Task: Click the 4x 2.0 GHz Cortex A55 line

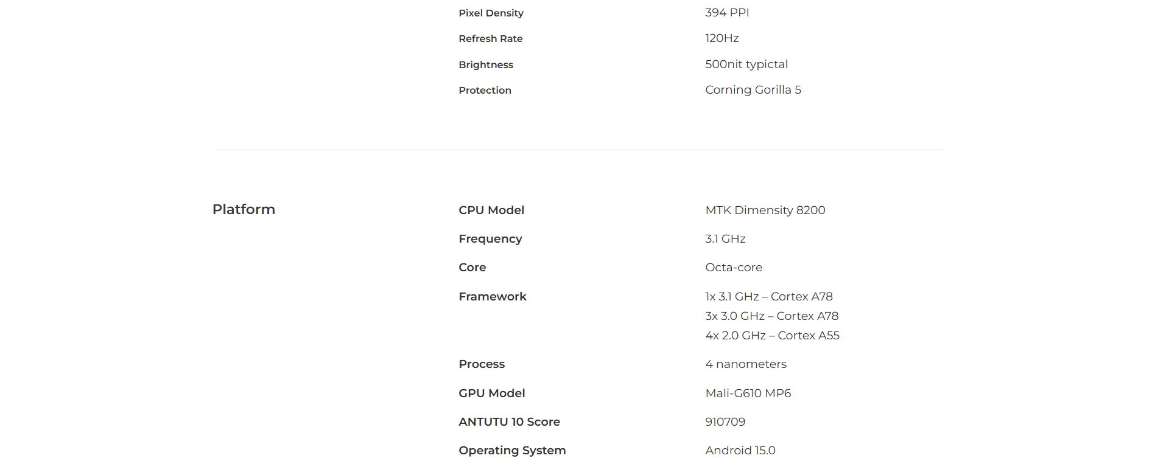Action: point(771,336)
